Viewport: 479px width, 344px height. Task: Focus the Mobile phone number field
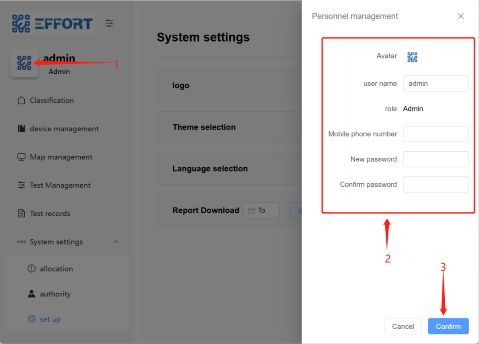coord(436,134)
